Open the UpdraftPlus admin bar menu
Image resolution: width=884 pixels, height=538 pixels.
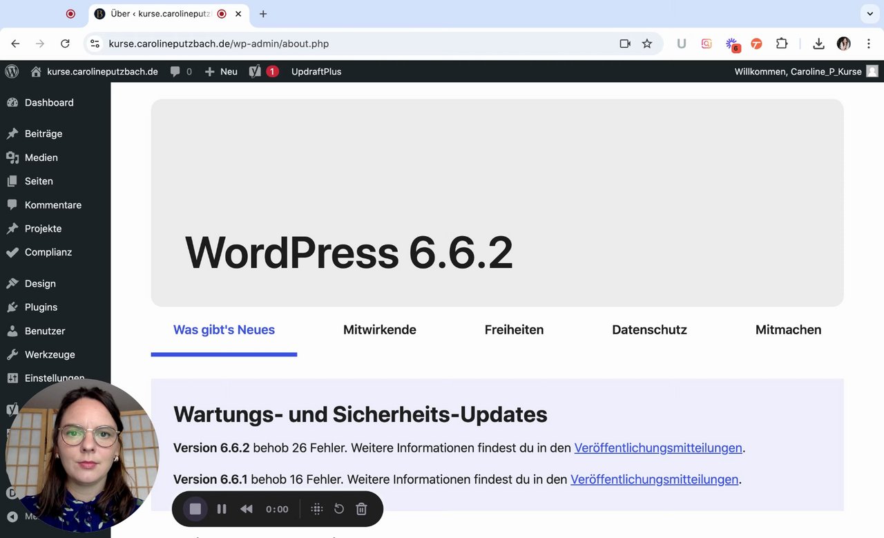coord(316,71)
